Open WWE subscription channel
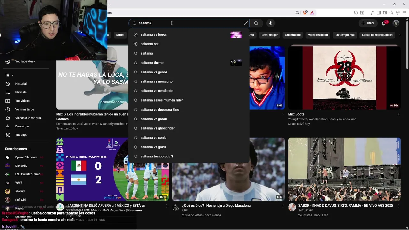This screenshot has width=409, height=230. click(25, 183)
